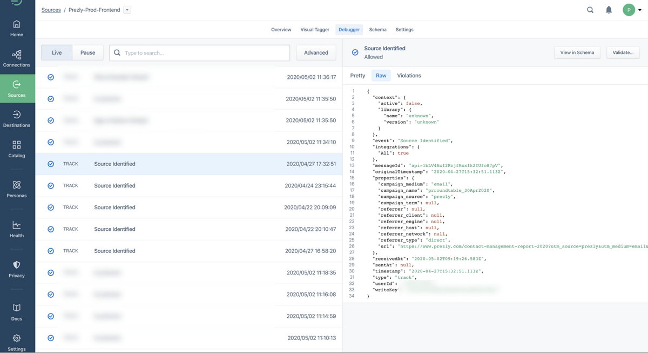
Task: Click the check icon for event at 2020/05/02 11:16:08
Action: [51, 295]
